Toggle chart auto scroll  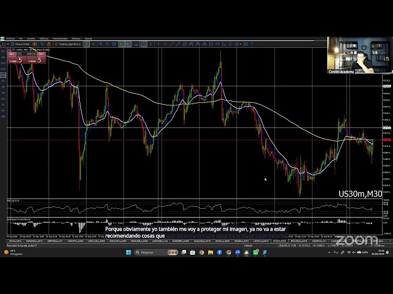click(x=122, y=44)
